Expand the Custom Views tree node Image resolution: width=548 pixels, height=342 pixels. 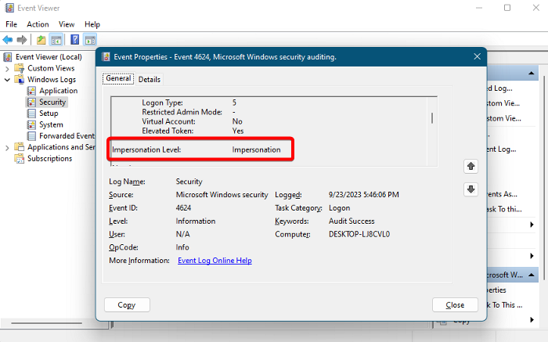pyautogui.click(x=7, y=68)
